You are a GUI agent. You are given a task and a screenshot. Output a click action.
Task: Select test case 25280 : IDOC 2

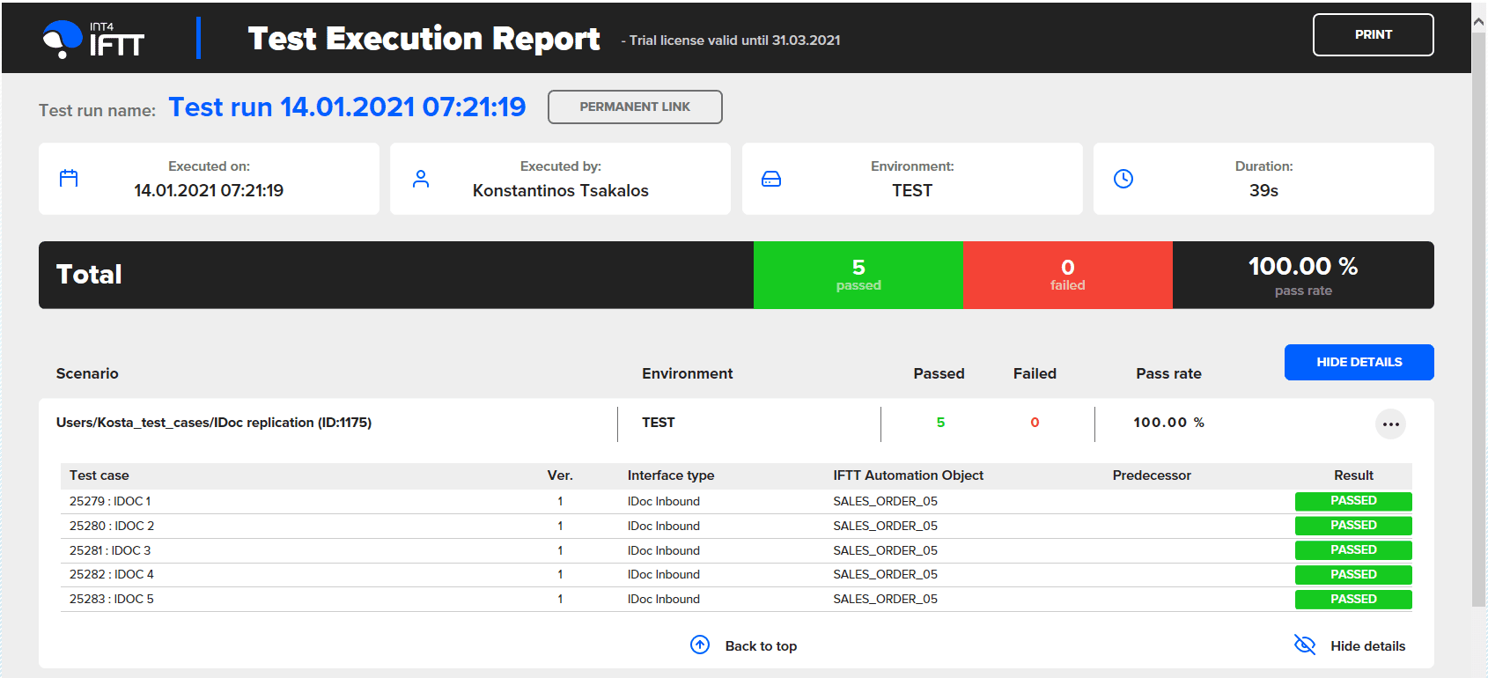click(x=112, y=526)
